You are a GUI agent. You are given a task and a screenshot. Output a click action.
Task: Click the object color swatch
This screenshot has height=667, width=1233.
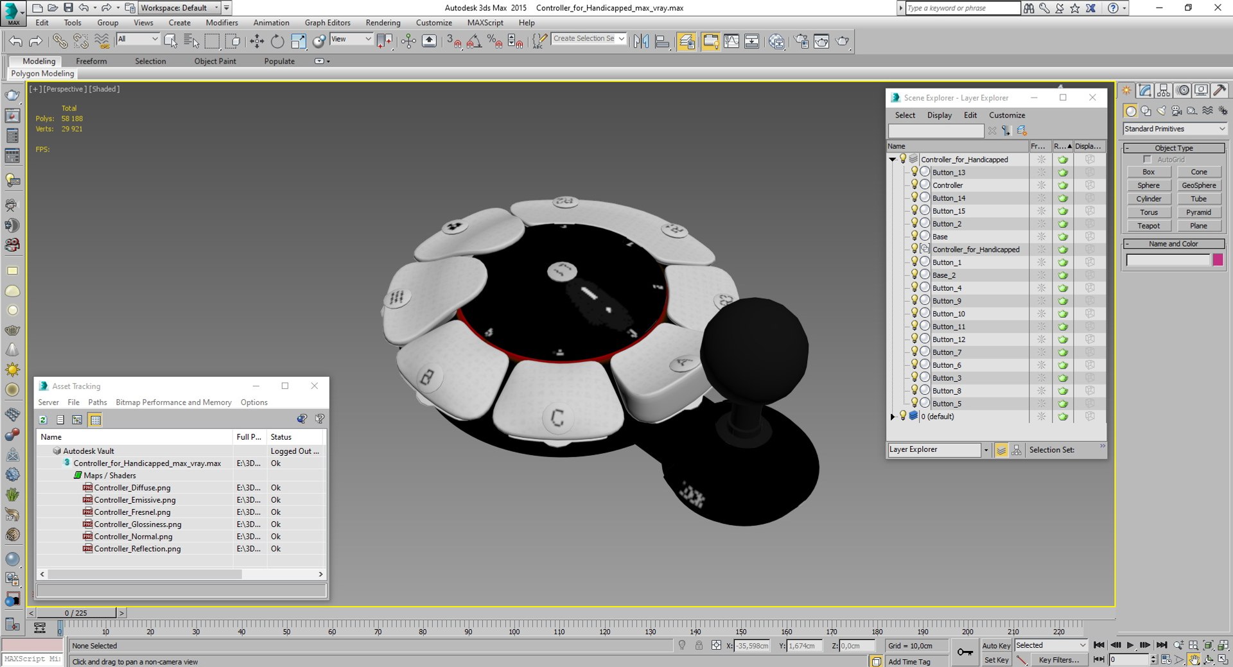point(1218,260)
